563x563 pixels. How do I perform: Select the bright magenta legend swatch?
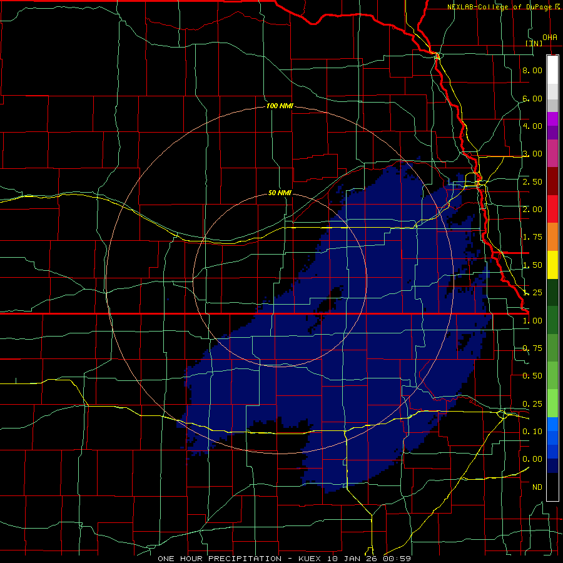[x=552, y=119]
